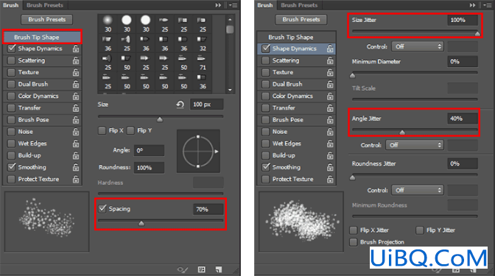495x276 pixels.
Task: Click the brush angle and roundness dial
Action: 198,151
